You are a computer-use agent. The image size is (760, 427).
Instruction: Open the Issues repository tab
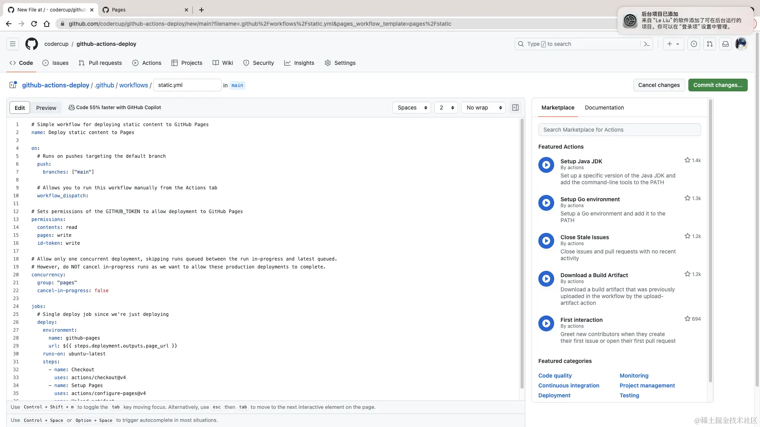55,63
